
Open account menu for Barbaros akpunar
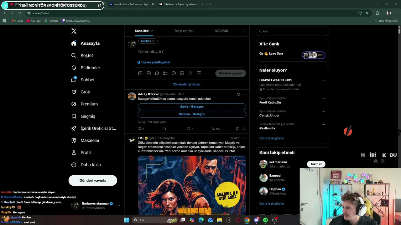pyautogui.click(x=118, y=206)
